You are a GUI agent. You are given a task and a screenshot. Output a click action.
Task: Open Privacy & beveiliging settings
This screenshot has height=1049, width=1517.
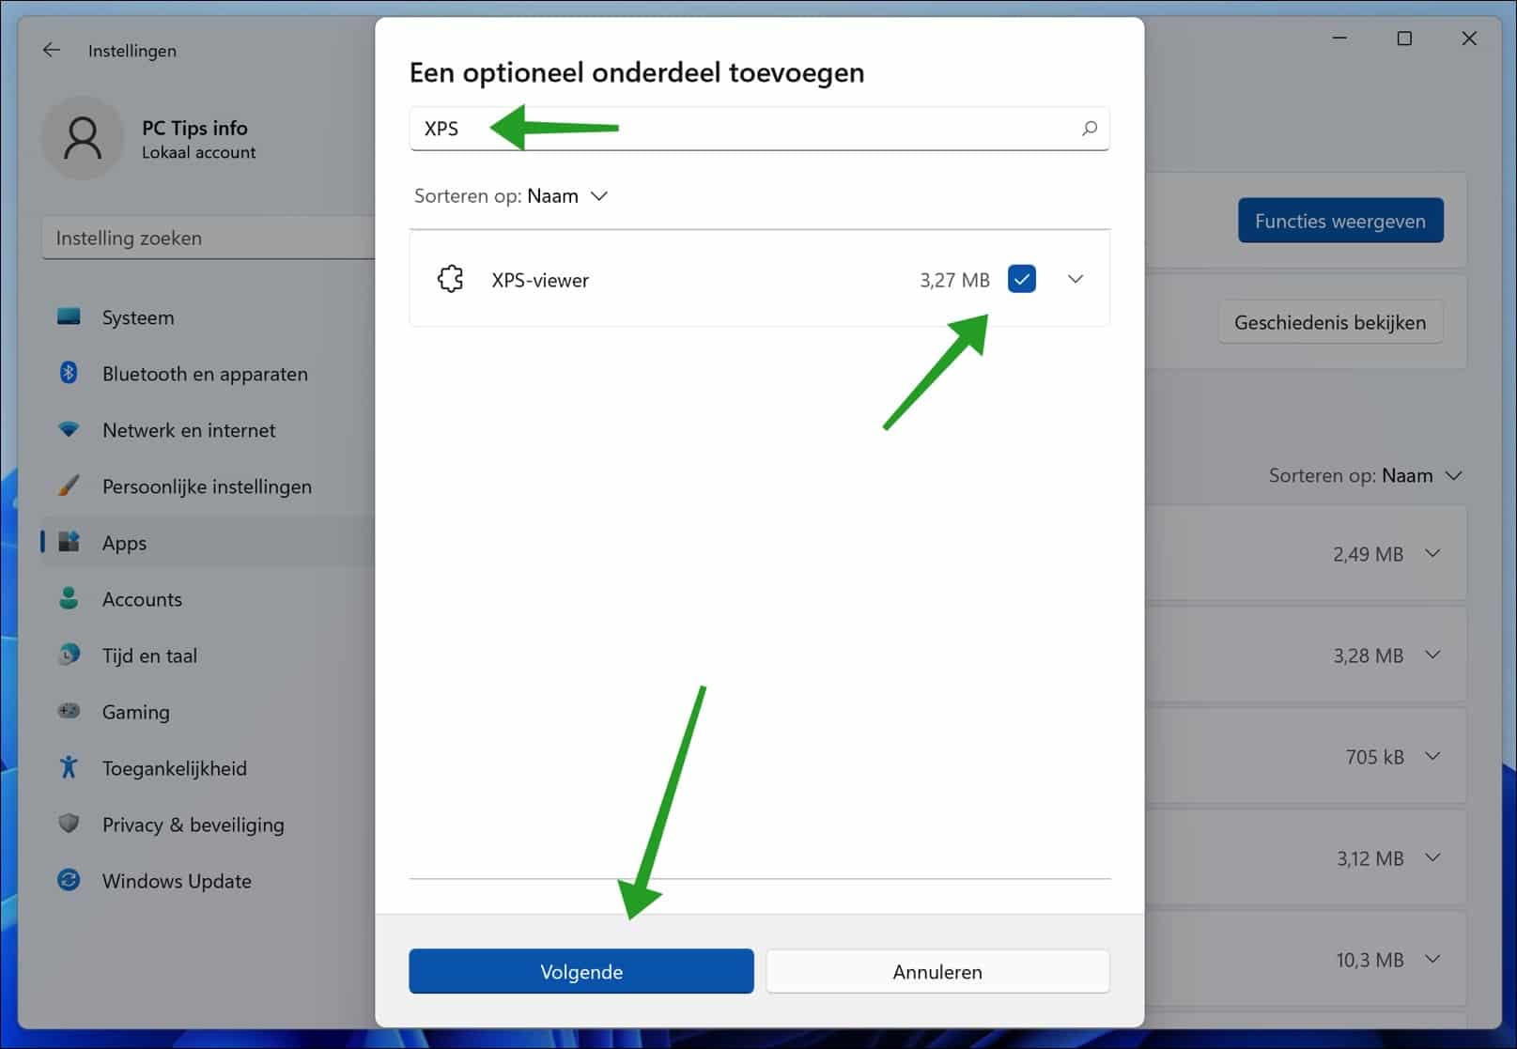pyautogui.click(x=193, y=824)
